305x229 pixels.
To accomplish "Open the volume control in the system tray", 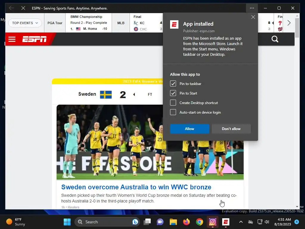I will [x=267, y=222].
